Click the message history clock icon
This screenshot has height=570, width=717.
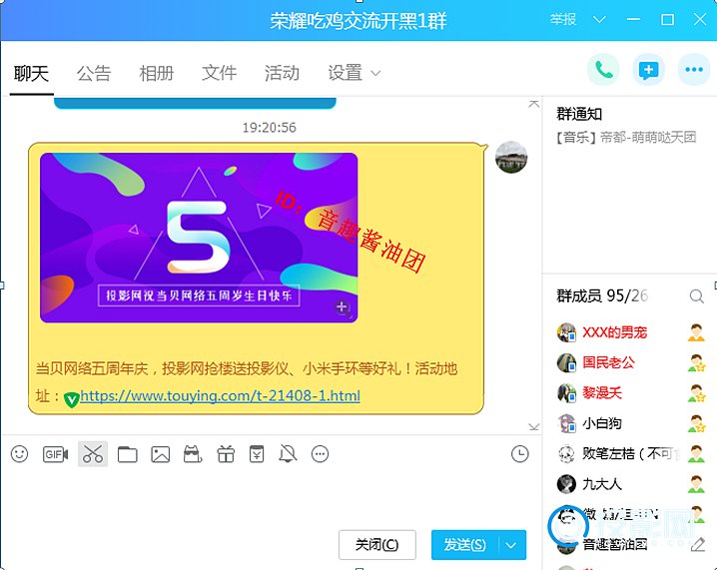pyautogui.click(x=519, y=454)
